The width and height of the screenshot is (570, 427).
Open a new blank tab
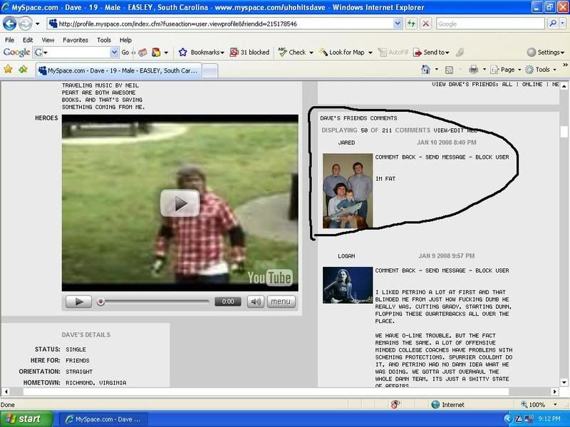coord(209,70)
